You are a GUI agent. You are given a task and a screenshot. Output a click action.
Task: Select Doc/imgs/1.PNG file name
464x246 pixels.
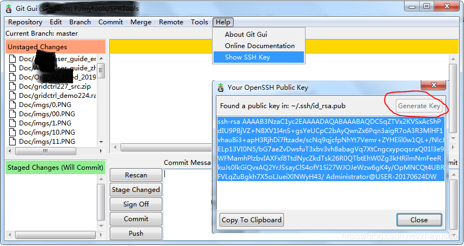(45, 123)
